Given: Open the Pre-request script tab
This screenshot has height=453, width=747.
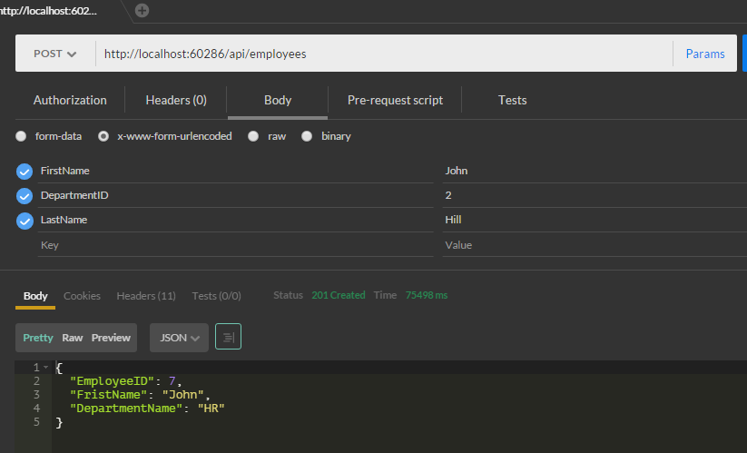Looking at the screenshot, I should coord(395,100).
